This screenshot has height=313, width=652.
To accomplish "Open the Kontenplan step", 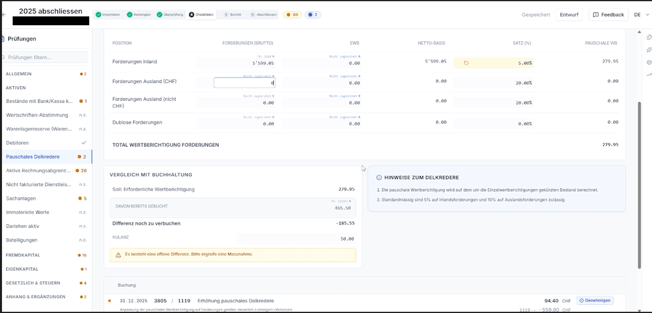I will [x=139, y=15].
